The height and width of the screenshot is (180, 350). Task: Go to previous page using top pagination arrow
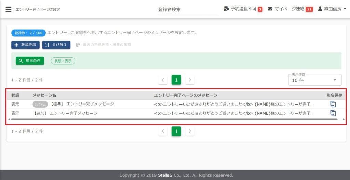pos(163,80)
